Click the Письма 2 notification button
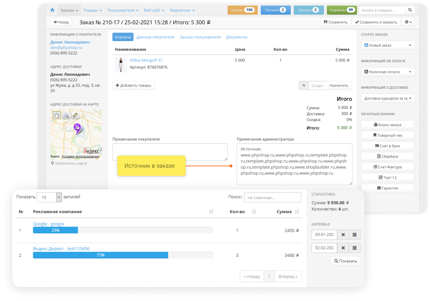Image resolution: width=431 pixels, height=301 pixels. click(275, 10)
